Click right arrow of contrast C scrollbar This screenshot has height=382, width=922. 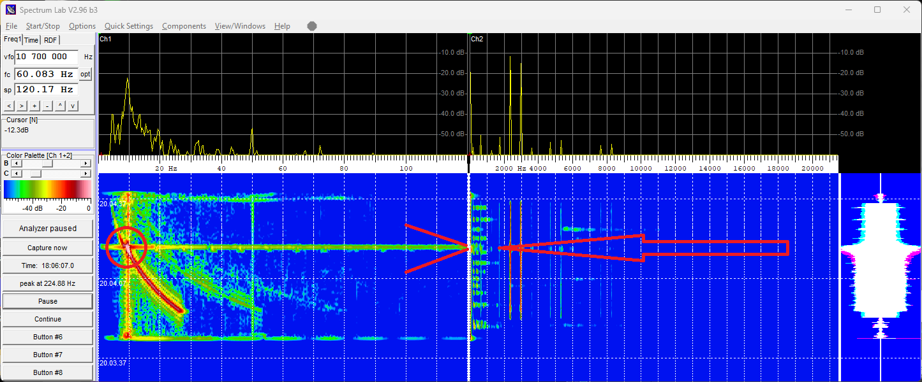click(86, 173)
